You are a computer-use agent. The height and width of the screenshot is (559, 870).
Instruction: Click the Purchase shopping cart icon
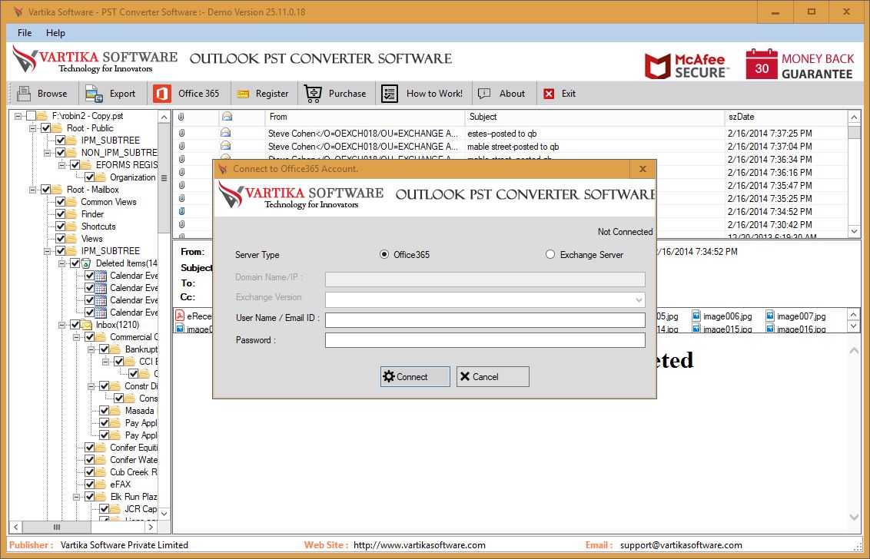click(313, 94)
